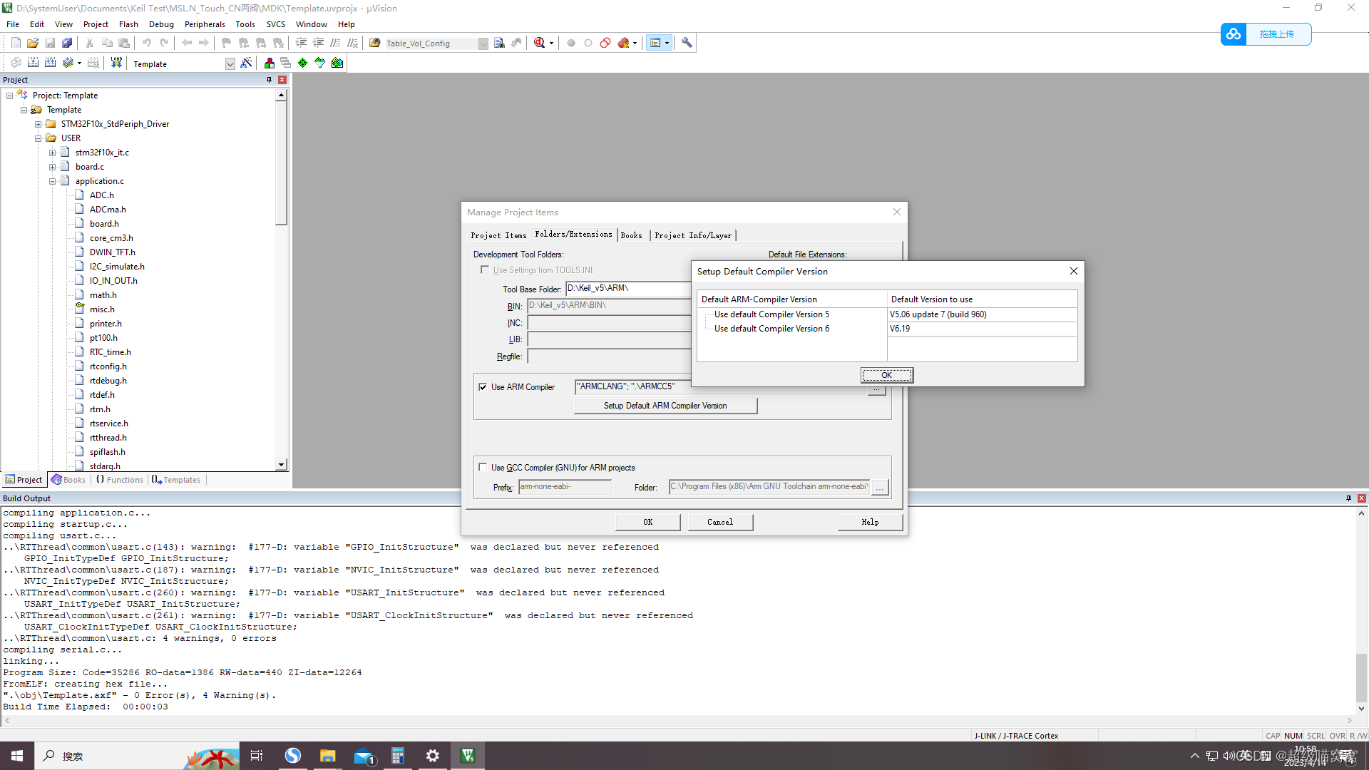Open Manage Project Items icon
Screen dimensions: 1369x770
tap(269, 63)
